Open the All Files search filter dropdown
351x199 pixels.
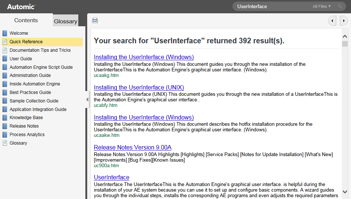322,7
